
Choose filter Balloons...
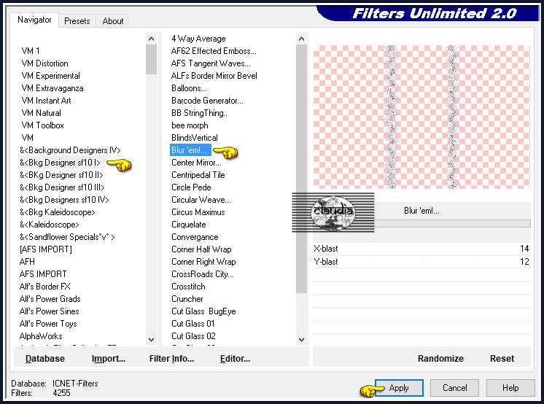coord(189,88)
